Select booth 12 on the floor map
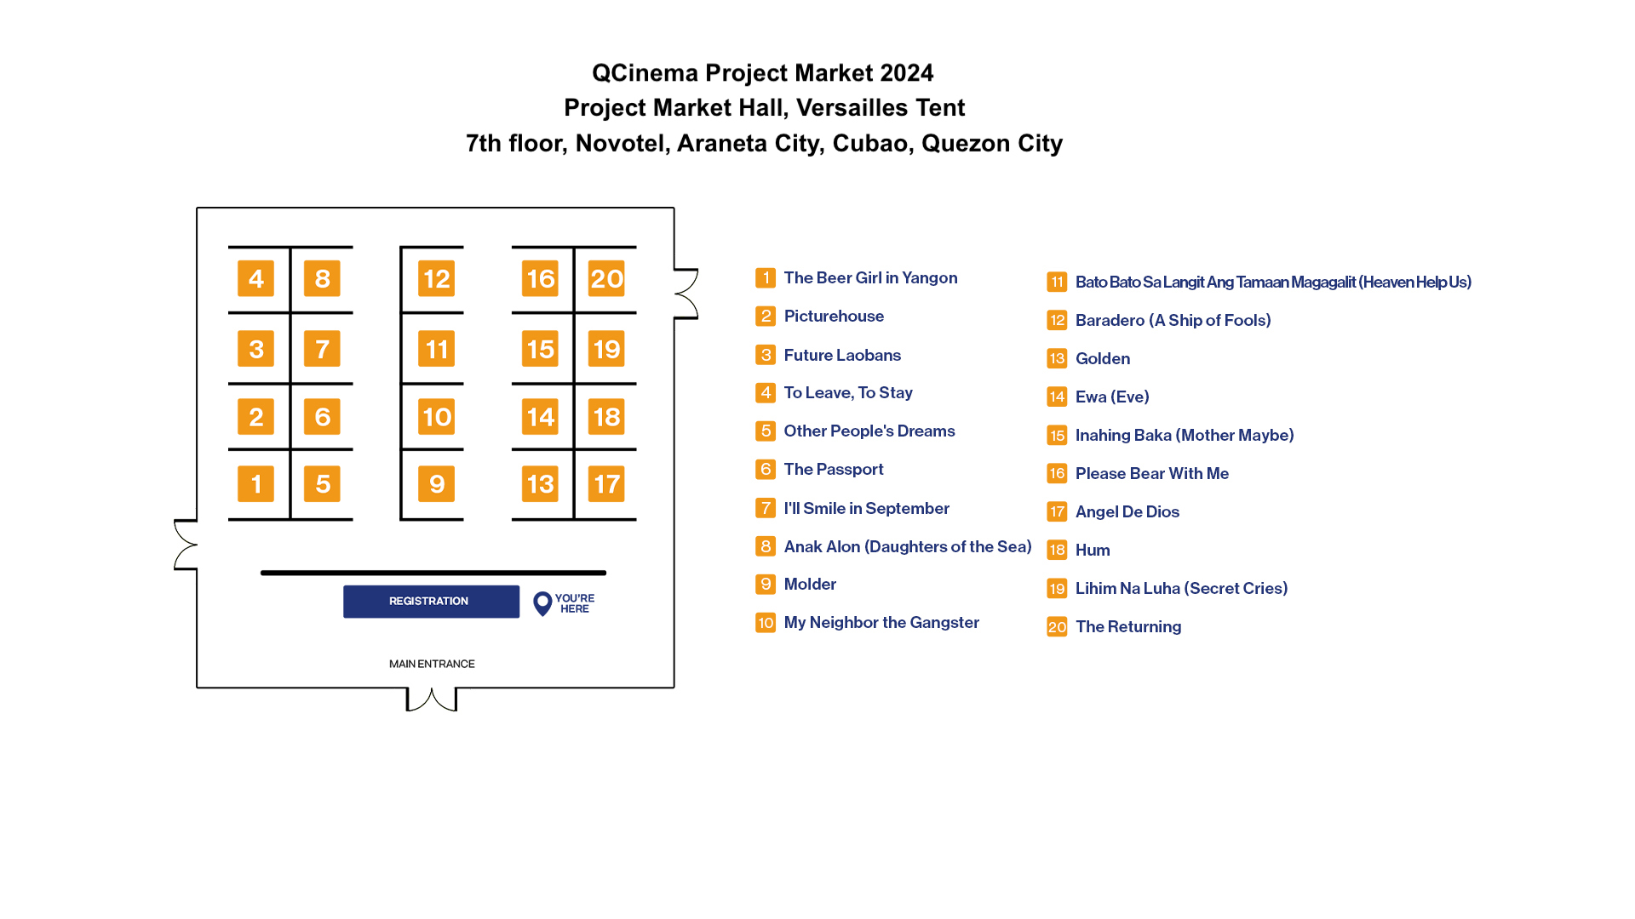This screenshot has height=919, width=1635. coord(436,278)
